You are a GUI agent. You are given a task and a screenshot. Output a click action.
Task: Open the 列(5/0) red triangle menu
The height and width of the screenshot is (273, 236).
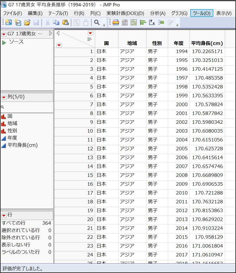click(4, 97)
